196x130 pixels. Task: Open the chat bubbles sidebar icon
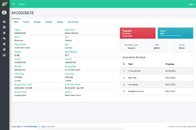pyautogui.click(x=4, y=38)
